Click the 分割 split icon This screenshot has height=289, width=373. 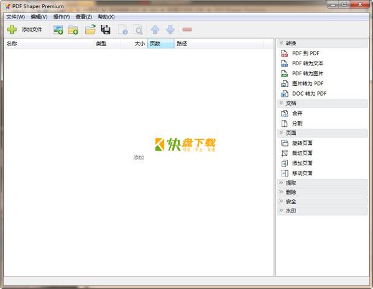click(285, 124)
